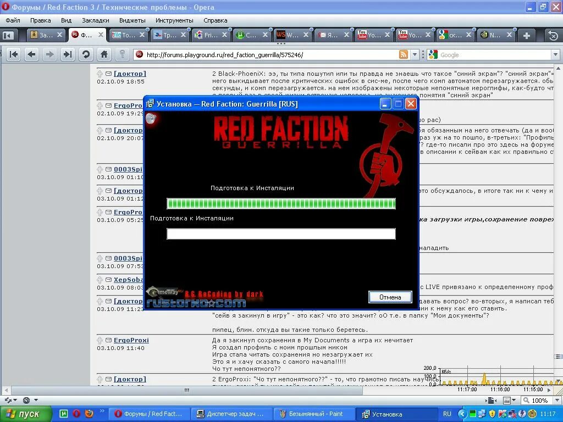Click the Отмена button in installer
Viewport: 563px width, 422px height.
pyautogui.click(x=390, y=297)
